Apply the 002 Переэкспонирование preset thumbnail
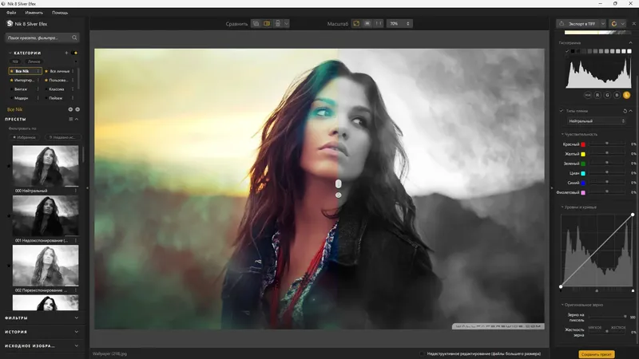This screenshot has height=359, width=639. pos(46,266)
